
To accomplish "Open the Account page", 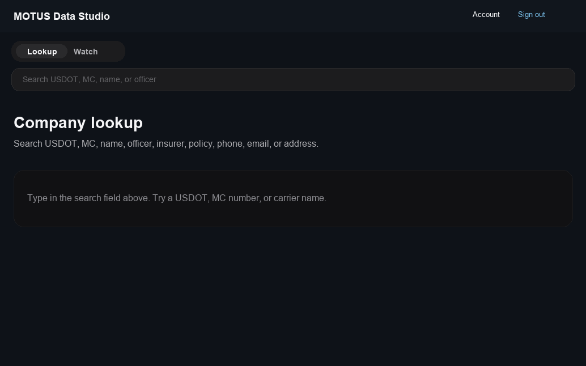I will pyautogui.click(x=486, y=15).
